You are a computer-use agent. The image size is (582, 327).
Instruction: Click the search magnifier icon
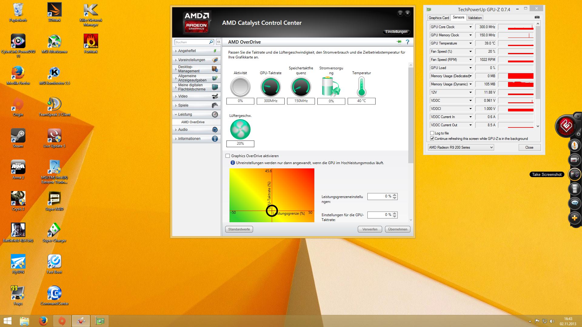coord(211,42)
